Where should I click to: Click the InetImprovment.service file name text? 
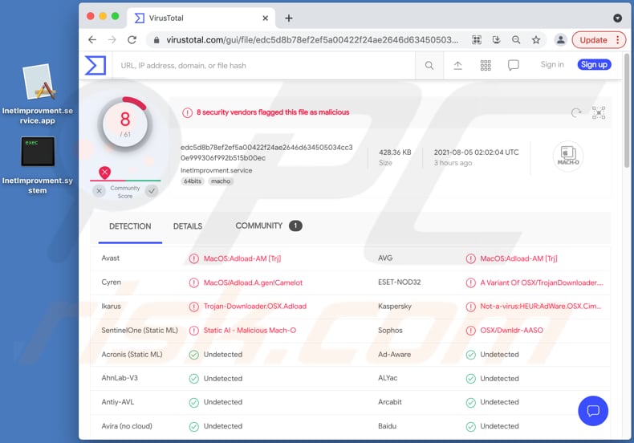tap(217, 170)
